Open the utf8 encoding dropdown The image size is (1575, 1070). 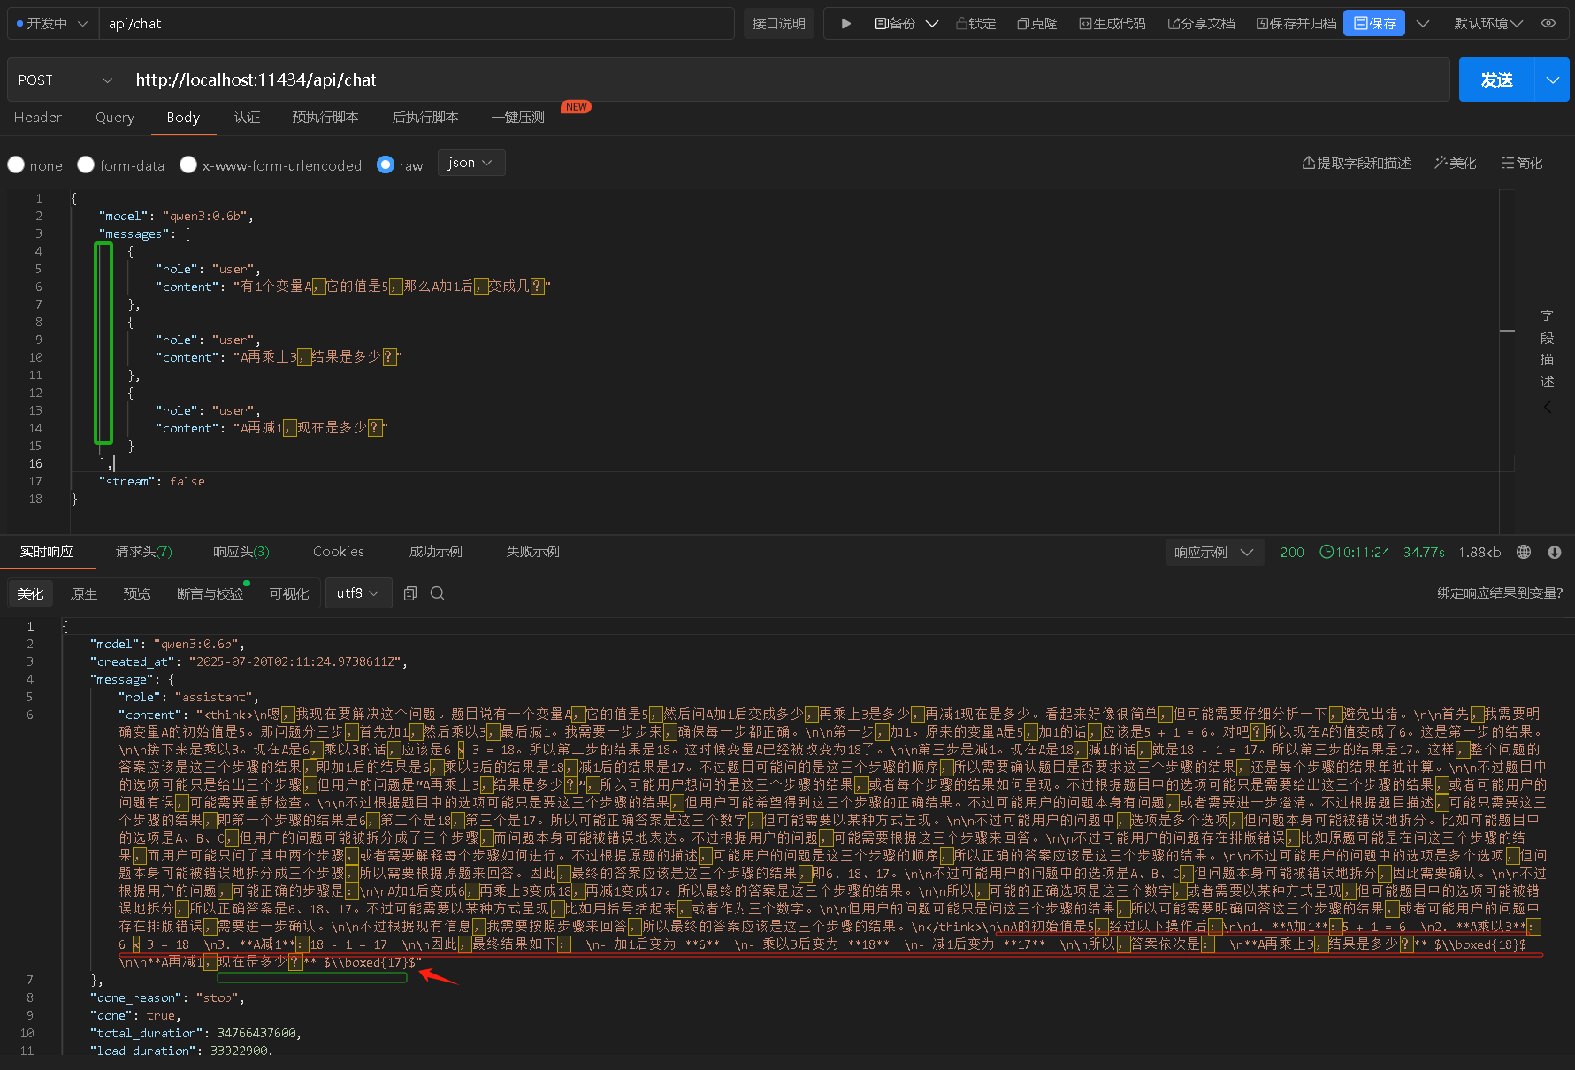(x=357, y=593)
